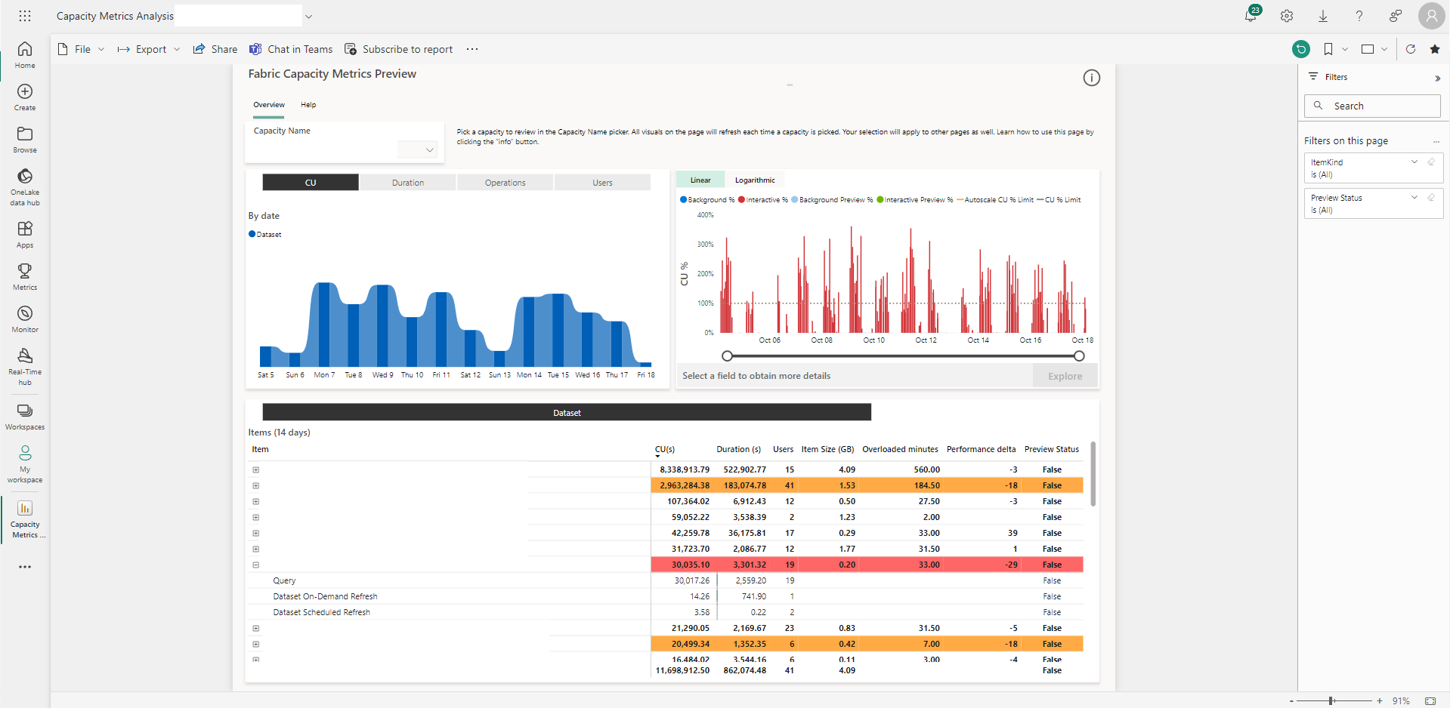Open Capacity Name dropdown
The height and width of the screenshot is (708, 1450).
[417, 149]
